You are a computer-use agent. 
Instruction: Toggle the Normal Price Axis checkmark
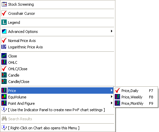4,41
